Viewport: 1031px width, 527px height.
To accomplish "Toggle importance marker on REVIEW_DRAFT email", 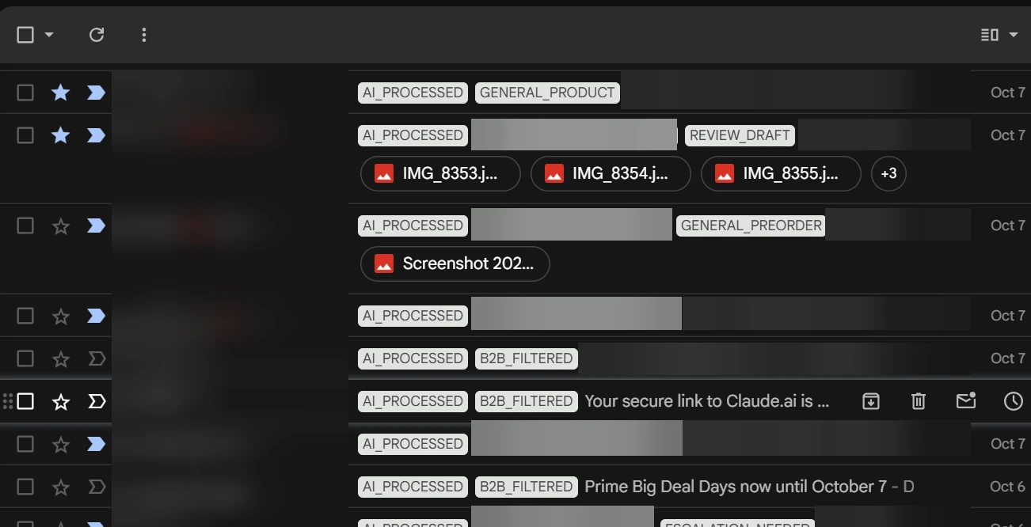I will point(96,135).
